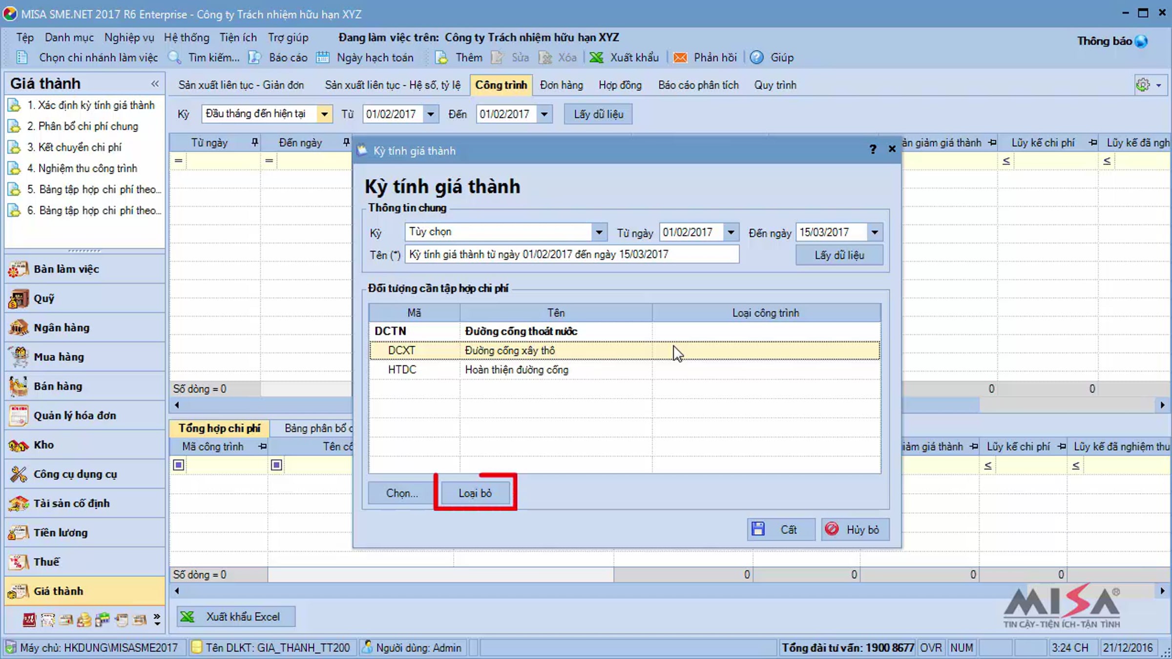Toggle pin on Từ ngày column
The image size is (1172, 659).
(x=254, y=143)
